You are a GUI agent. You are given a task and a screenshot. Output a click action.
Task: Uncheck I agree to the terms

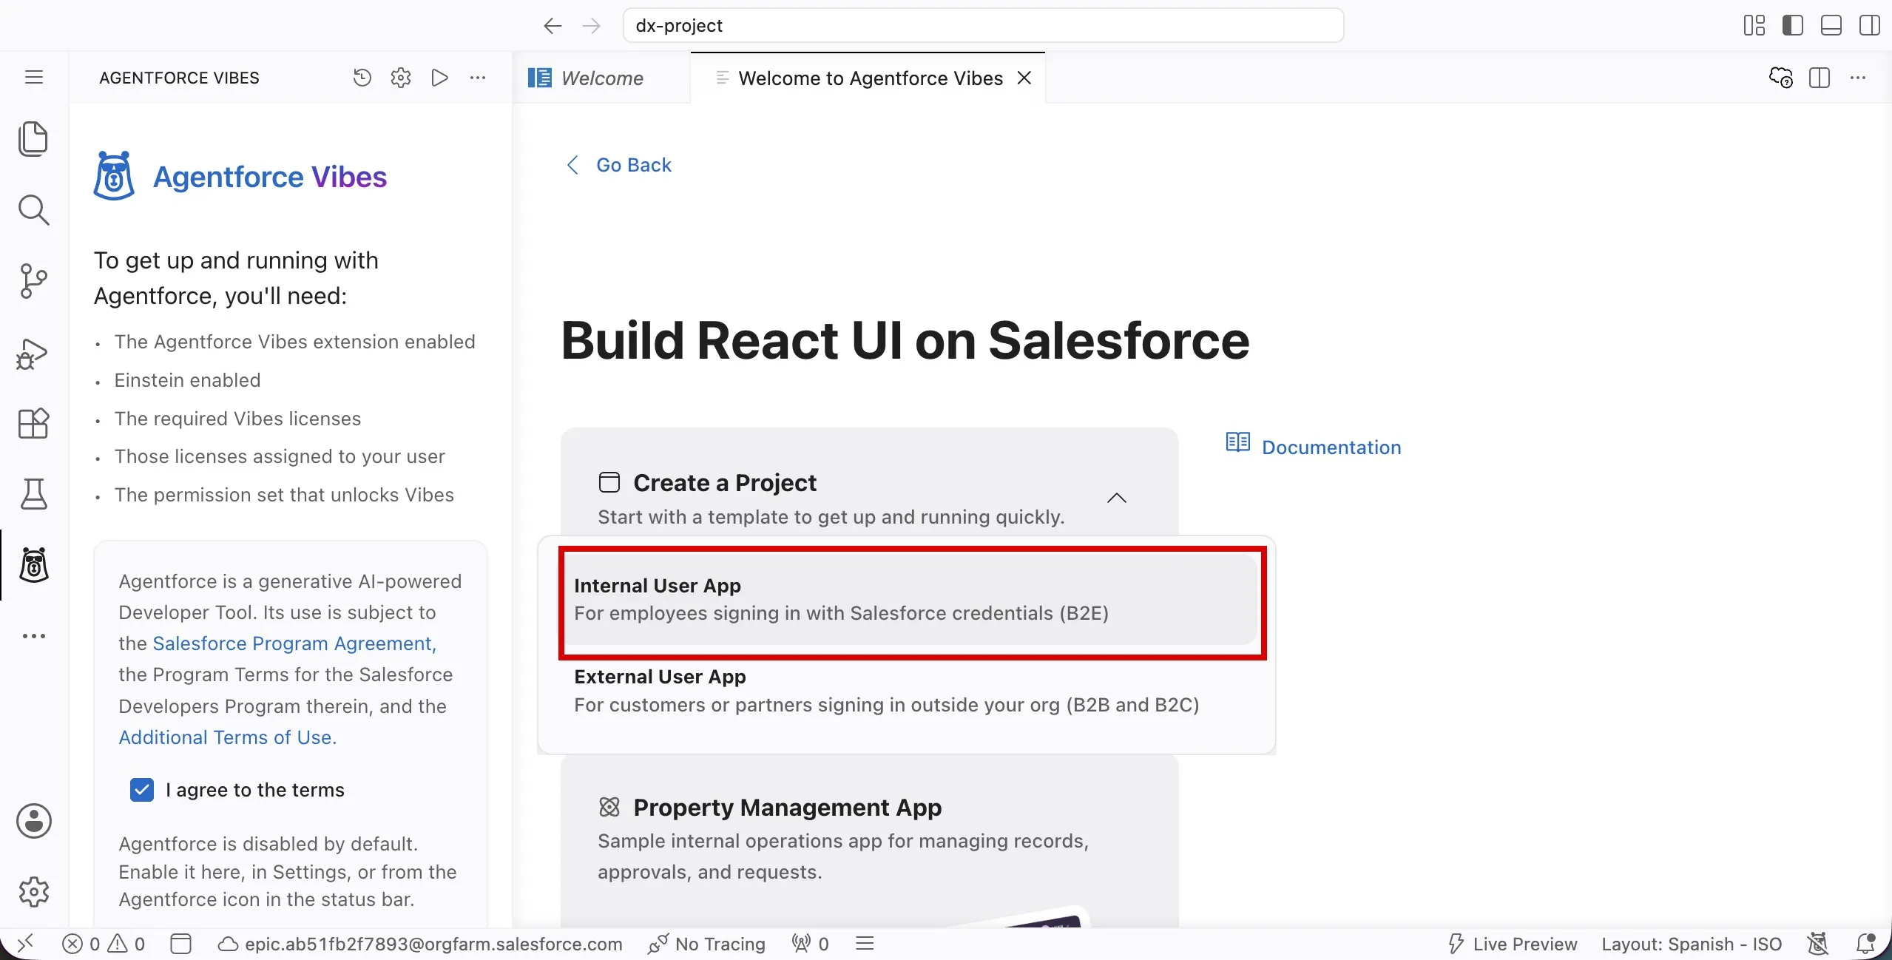pyautogui.click(x=142, y=790)
